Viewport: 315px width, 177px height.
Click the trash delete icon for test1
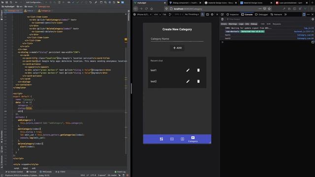(198, 70)
